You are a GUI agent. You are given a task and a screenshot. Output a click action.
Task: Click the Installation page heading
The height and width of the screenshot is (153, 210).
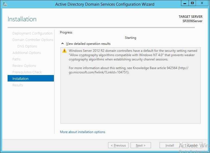coord(22,19)
